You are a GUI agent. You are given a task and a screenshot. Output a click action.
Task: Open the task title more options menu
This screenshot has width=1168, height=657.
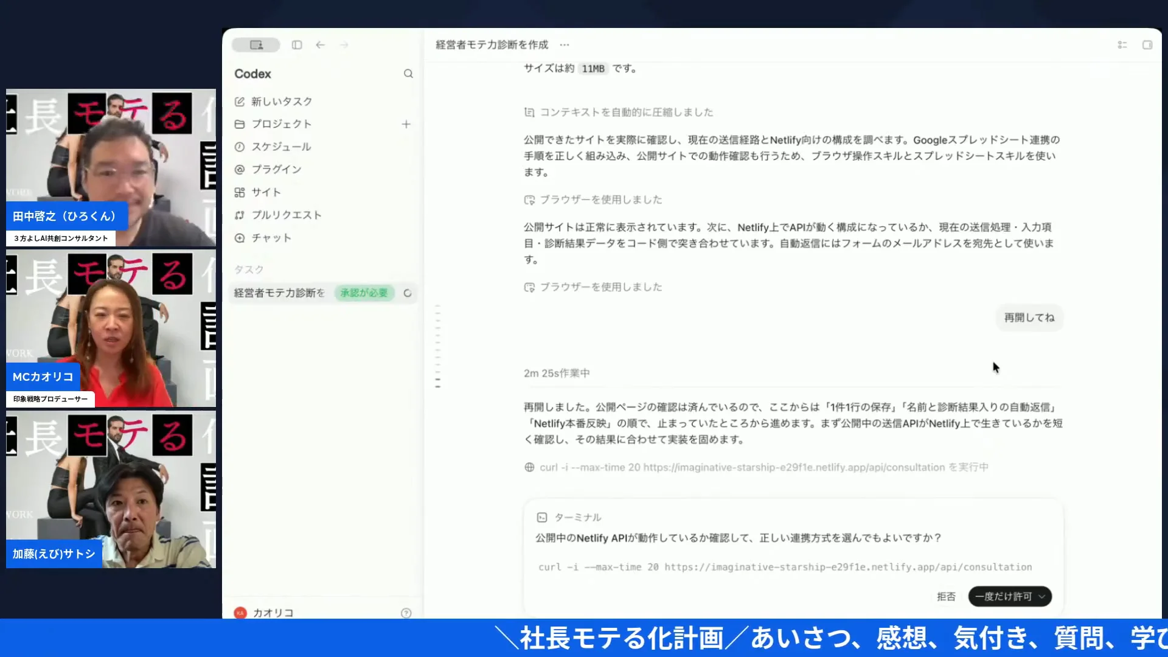[565, 44]
